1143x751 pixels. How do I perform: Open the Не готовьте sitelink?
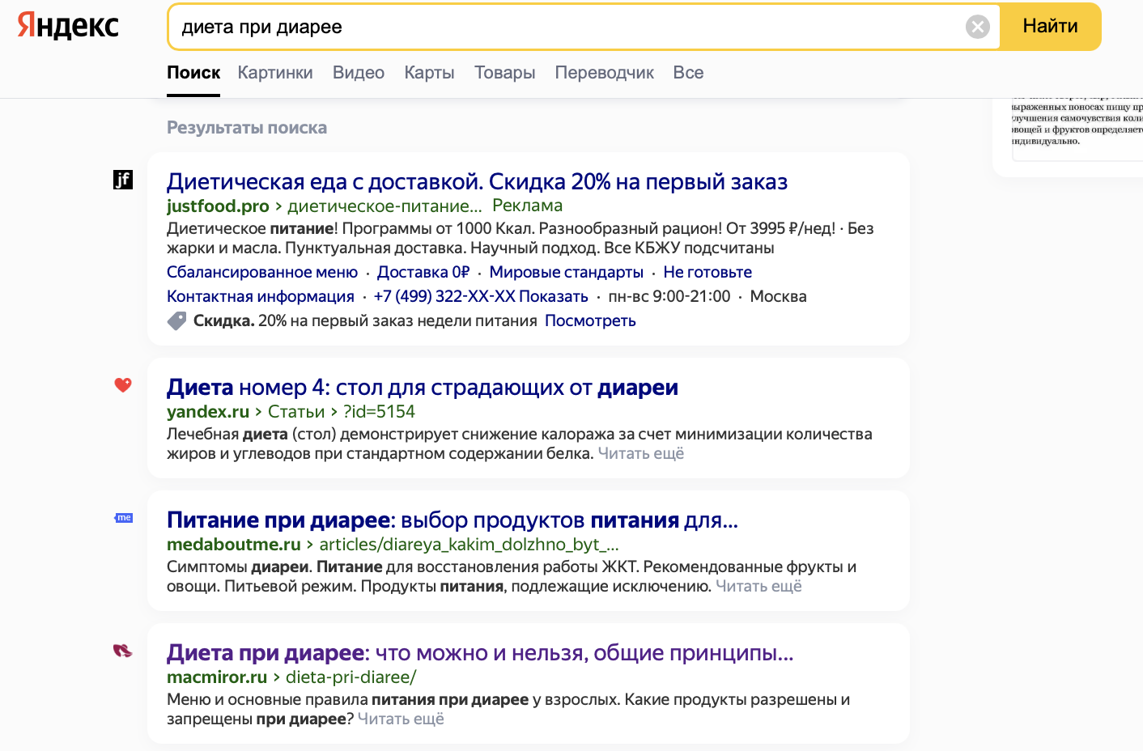click(707, 272)
